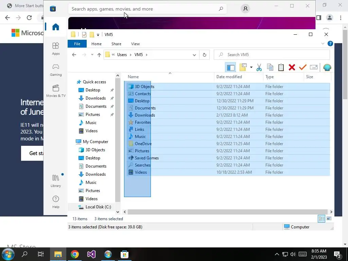Image resolution: width=348 pixels, height=261 pixels.
Task: Open Chrome three-dot menu
Action: click(x=341, y=18)
